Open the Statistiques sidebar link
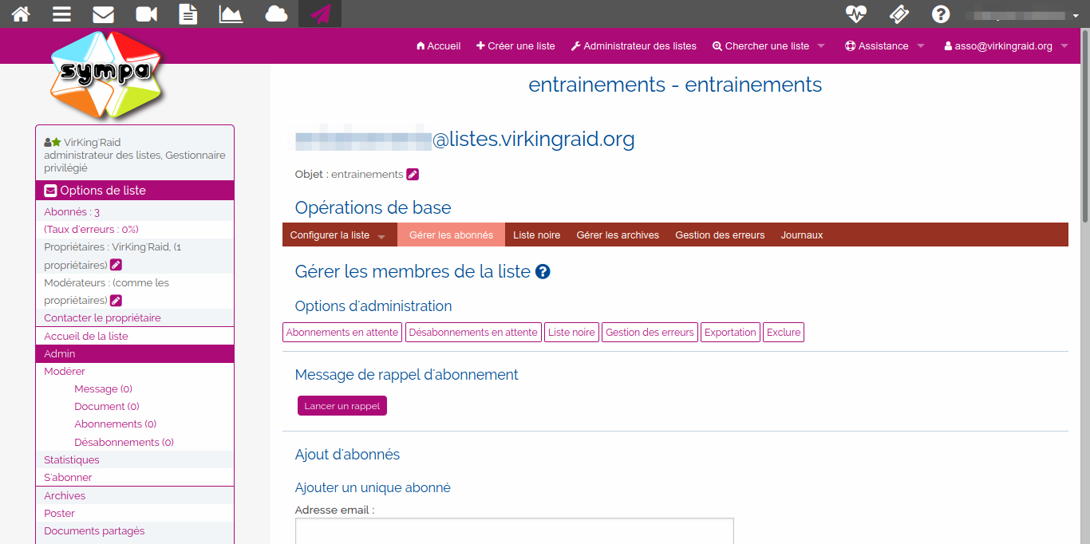Screen dimensions: 1090x544 72,460
